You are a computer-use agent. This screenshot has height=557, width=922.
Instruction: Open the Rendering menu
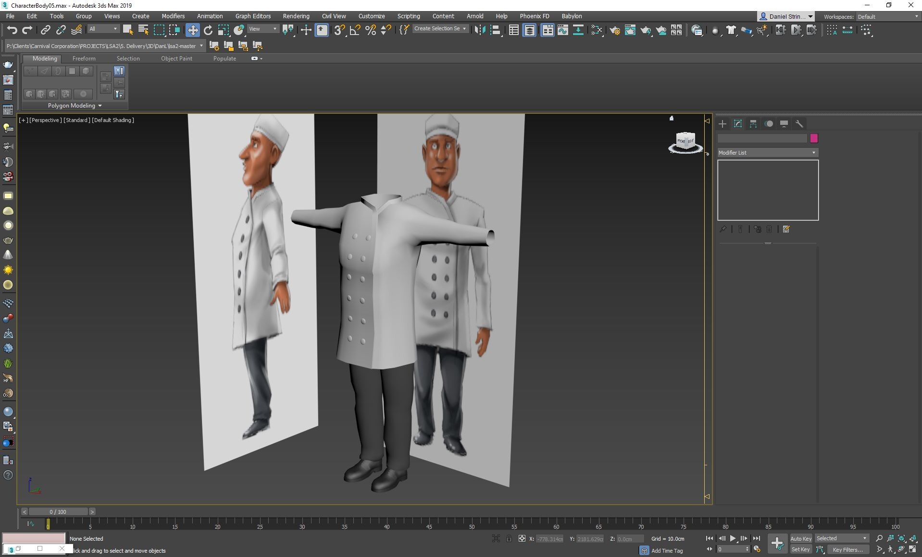pyautogui.click(x=296, y=16)
